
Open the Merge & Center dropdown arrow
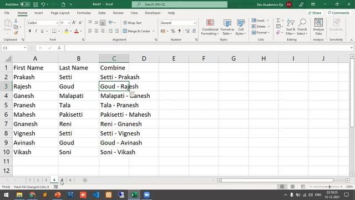tap(154, 31)
